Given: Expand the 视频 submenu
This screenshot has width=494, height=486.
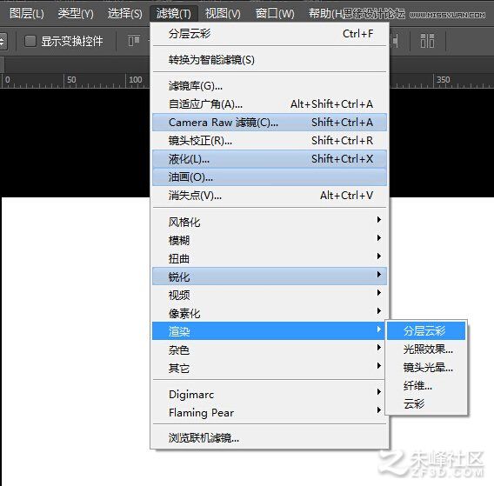Looking at the screenshot, I should click(270, 295).
